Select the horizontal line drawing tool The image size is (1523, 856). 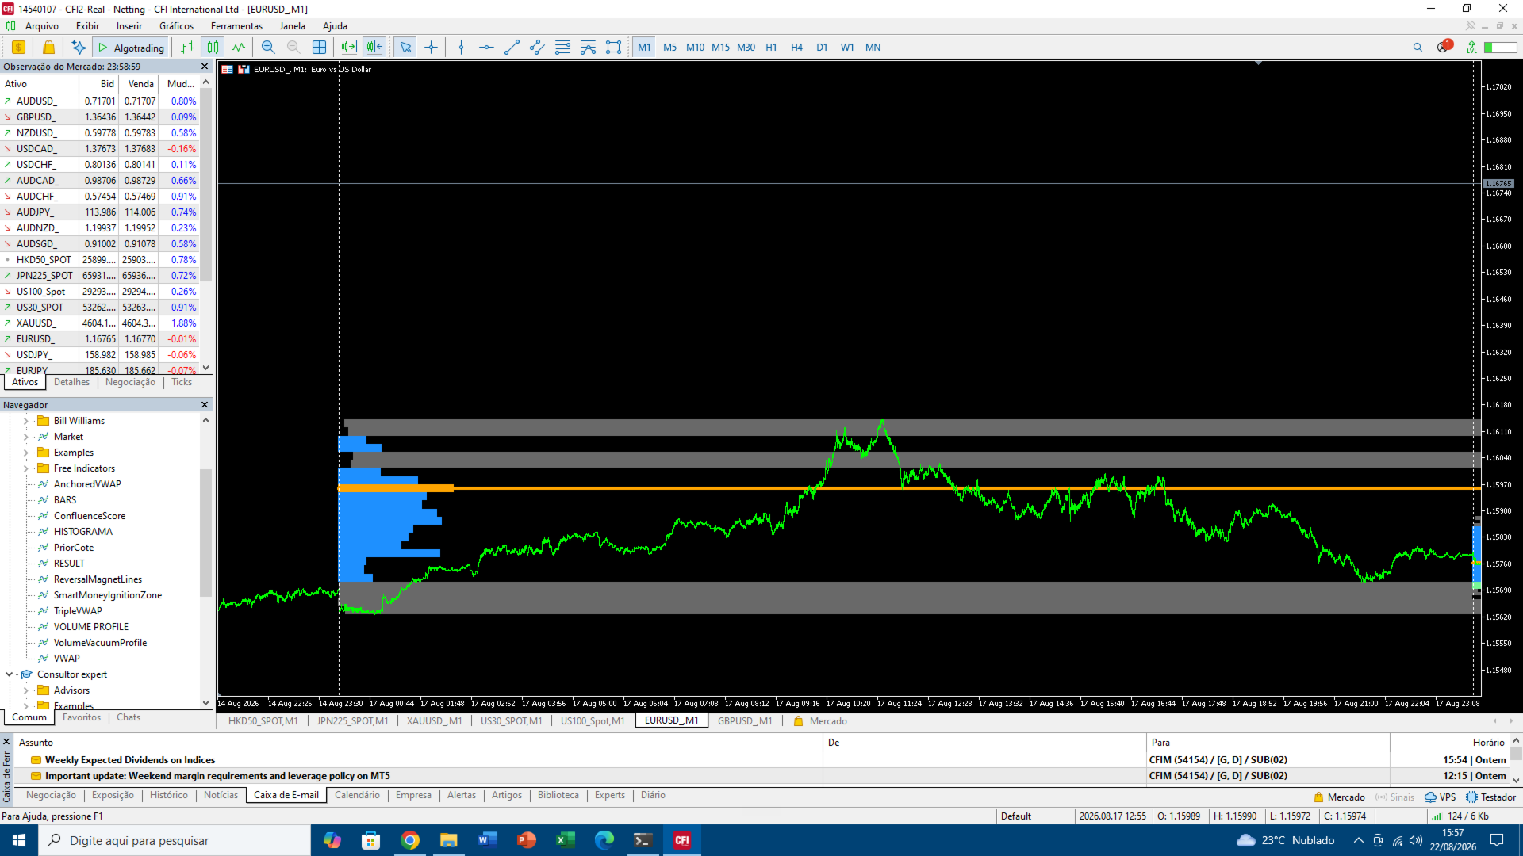point(486,48)
